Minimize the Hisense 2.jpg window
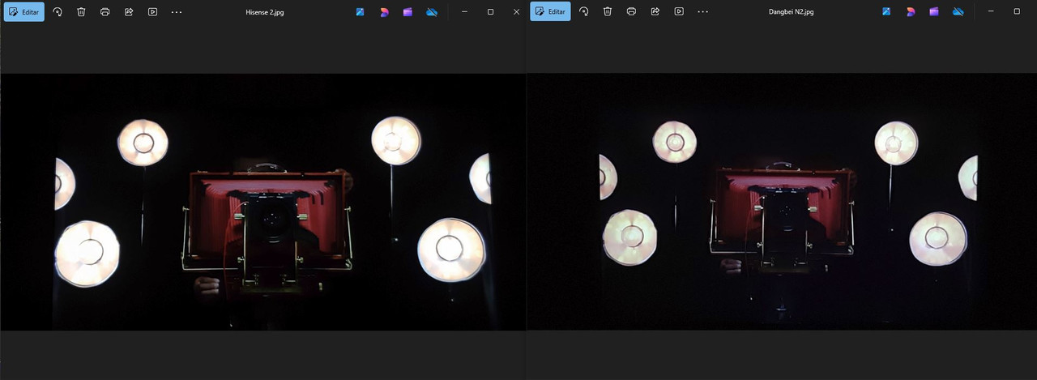This screenshot has height=380, width=1037. click(465, 12)
